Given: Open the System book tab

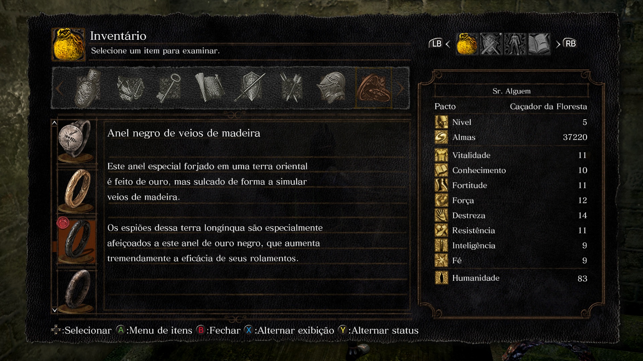Looking at the screenshot, I should pos(539,44).
